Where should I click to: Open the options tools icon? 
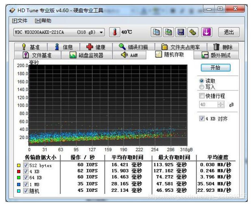pyautogui.click(x=193, y=32)
